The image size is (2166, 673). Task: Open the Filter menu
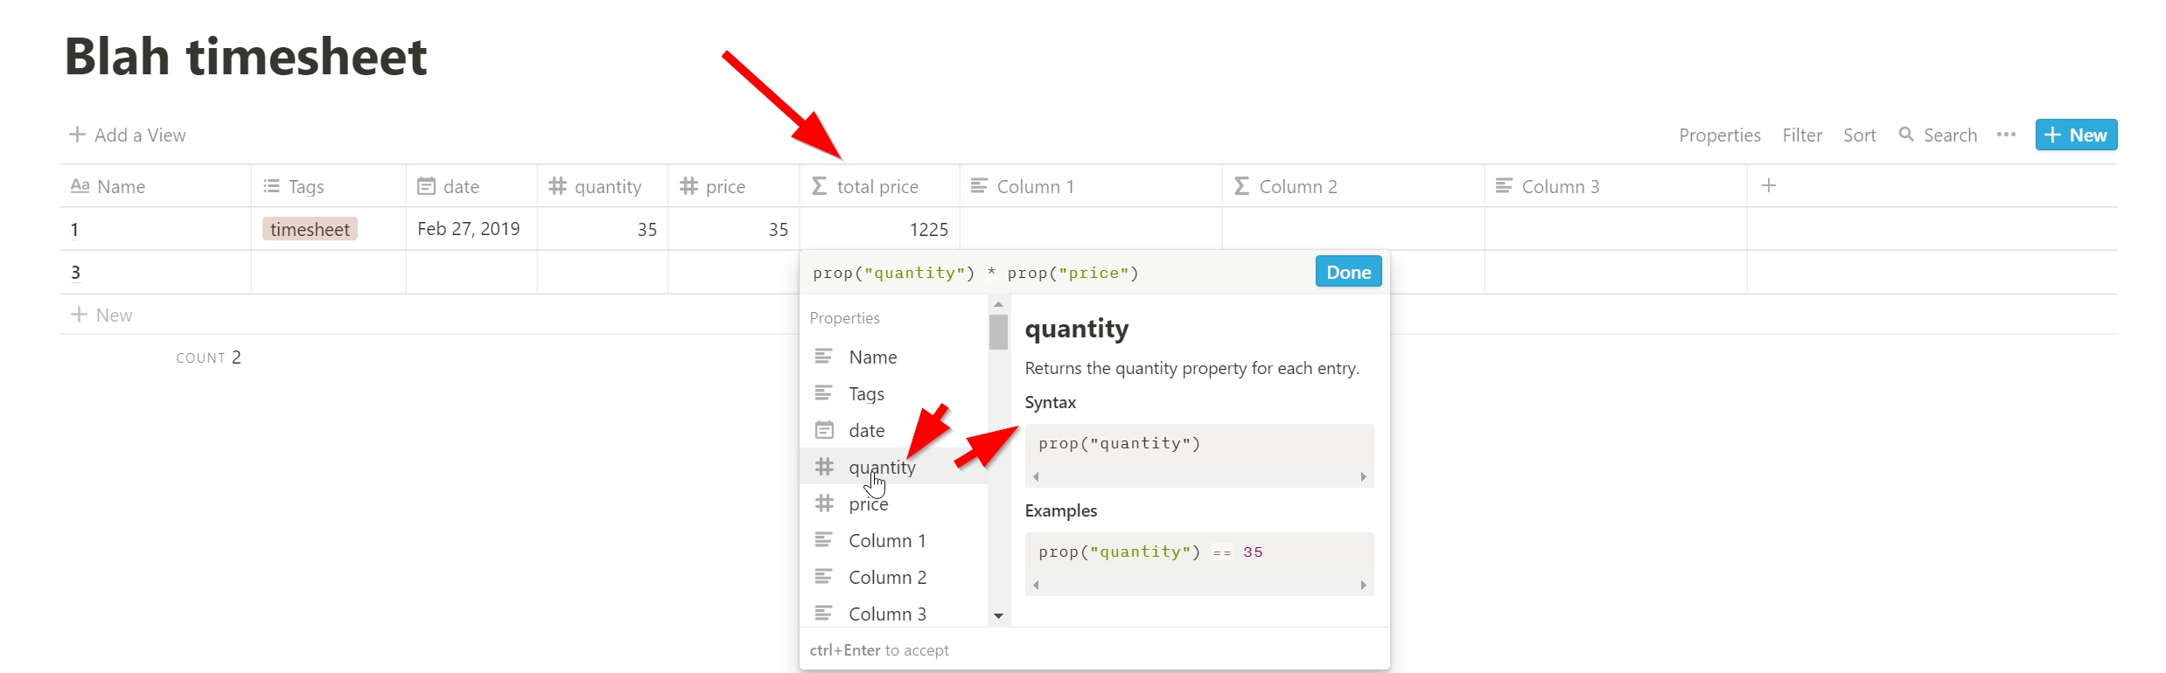1801,135
